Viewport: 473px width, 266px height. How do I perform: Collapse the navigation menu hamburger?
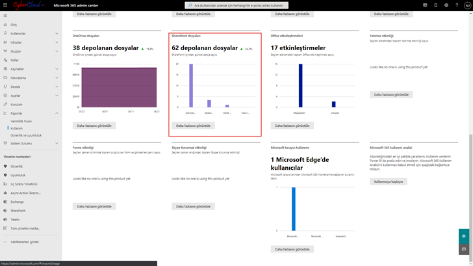pos(5,16)
